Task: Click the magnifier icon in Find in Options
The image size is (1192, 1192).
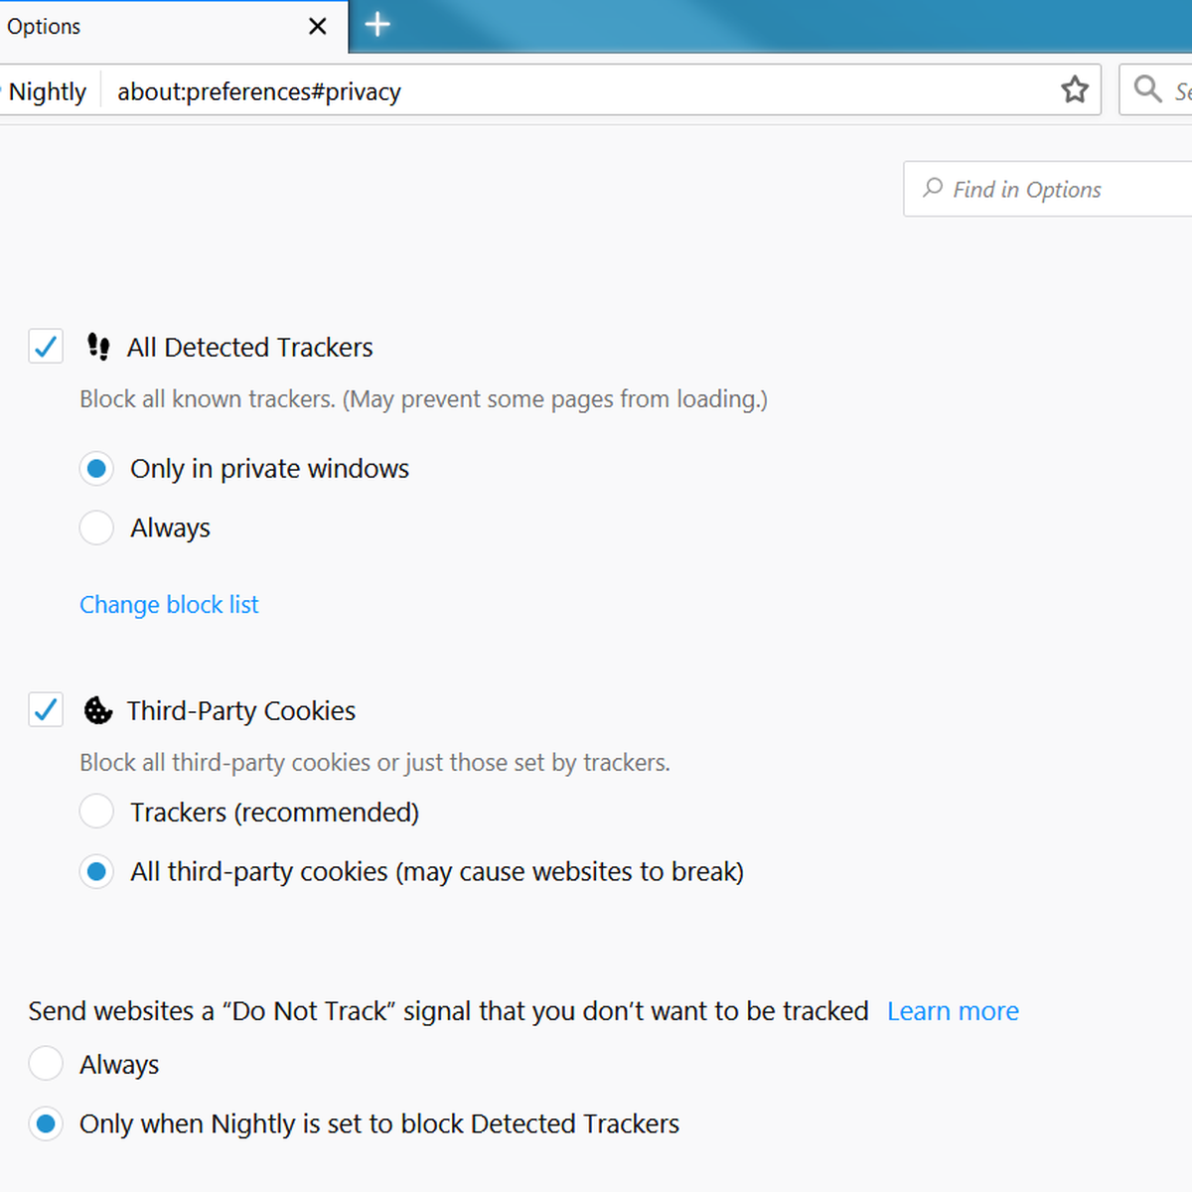Action: click(x=933, y=188)
